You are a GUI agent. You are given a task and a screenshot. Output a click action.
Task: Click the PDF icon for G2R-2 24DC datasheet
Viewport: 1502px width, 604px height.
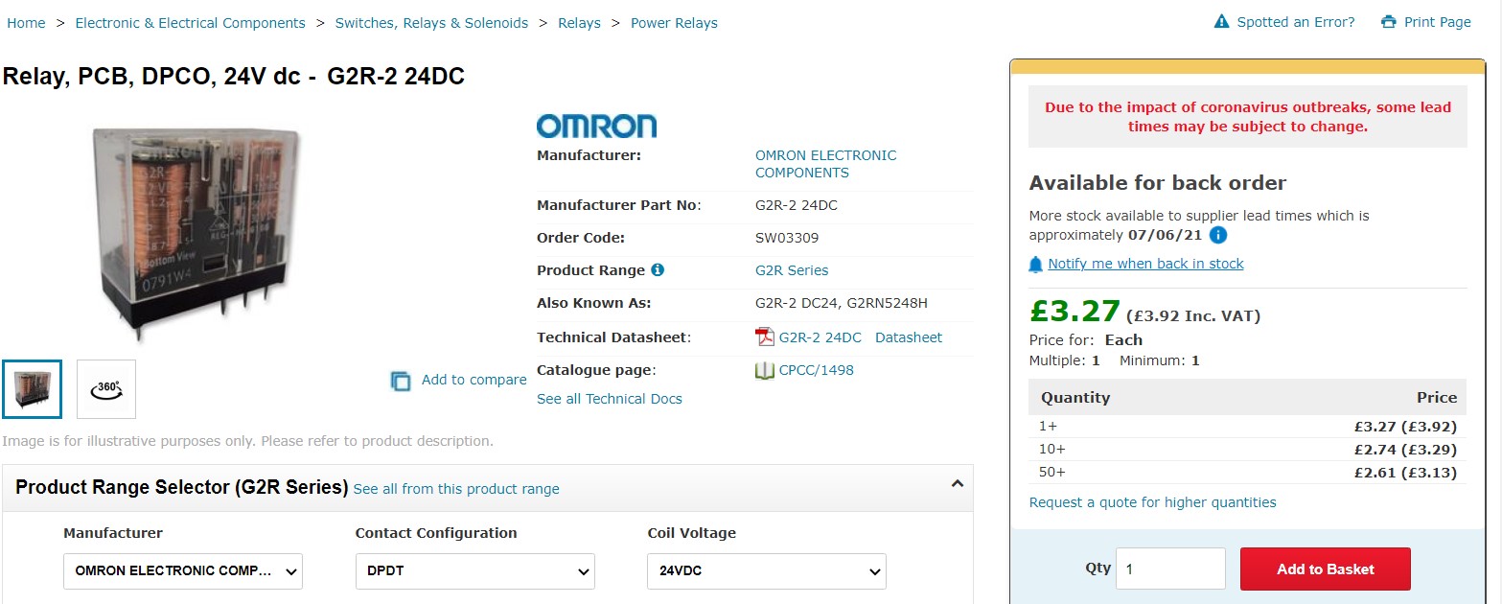[x=764, y=337]
